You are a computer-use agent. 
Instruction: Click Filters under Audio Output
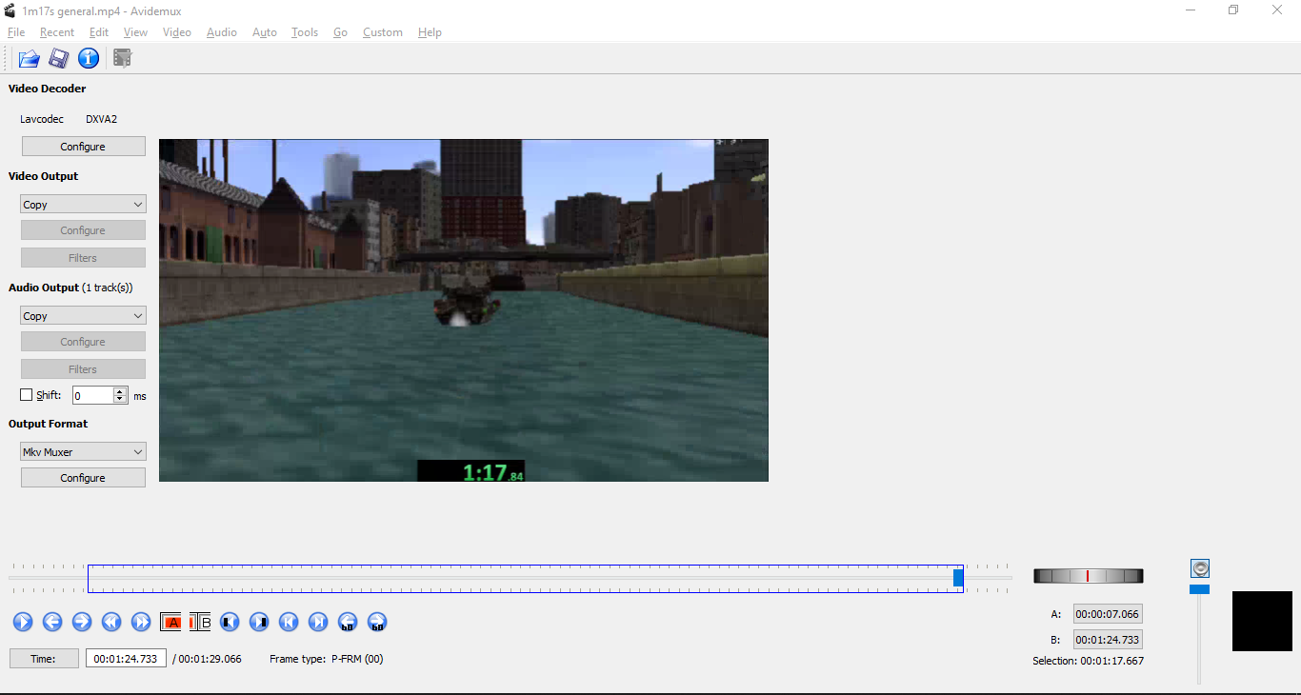pos(83,369)
